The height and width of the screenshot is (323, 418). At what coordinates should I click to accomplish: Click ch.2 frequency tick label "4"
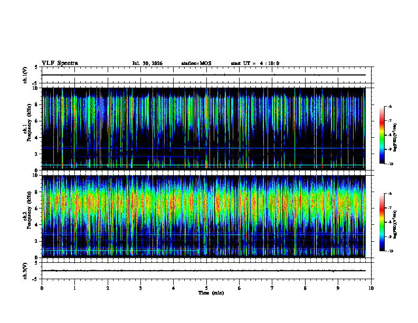pos(37,225)
